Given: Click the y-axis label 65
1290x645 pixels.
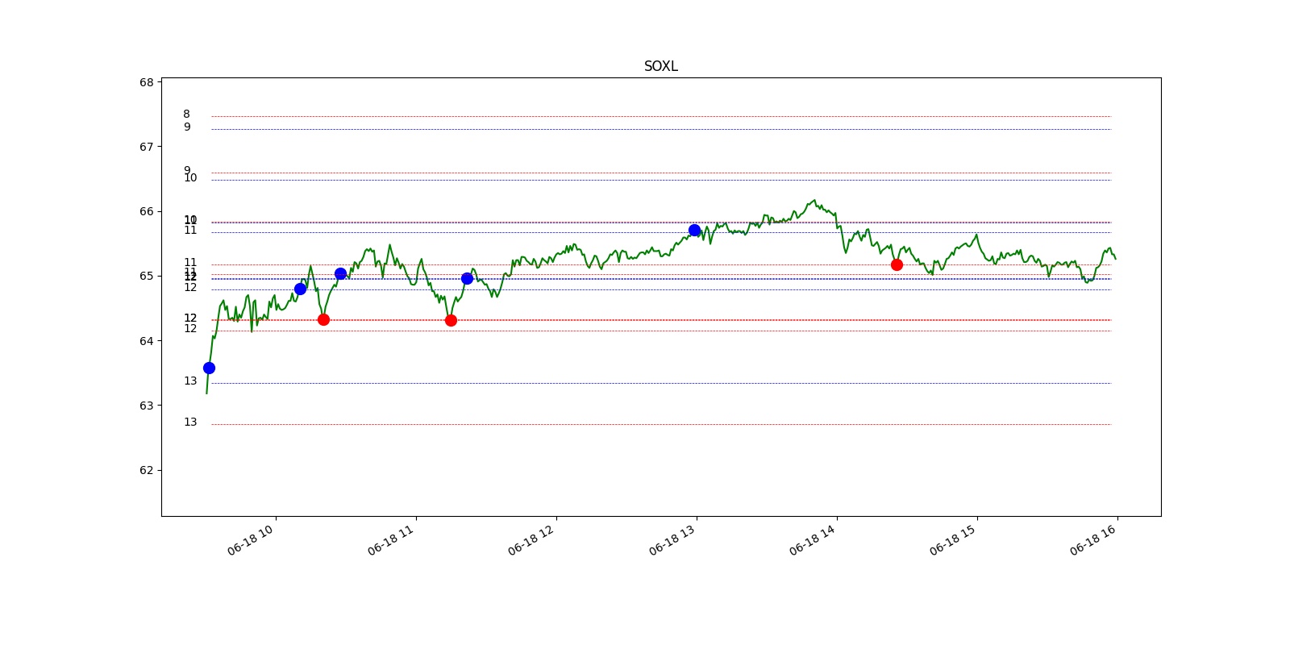Looking at the screenshot, I should 146,276.
